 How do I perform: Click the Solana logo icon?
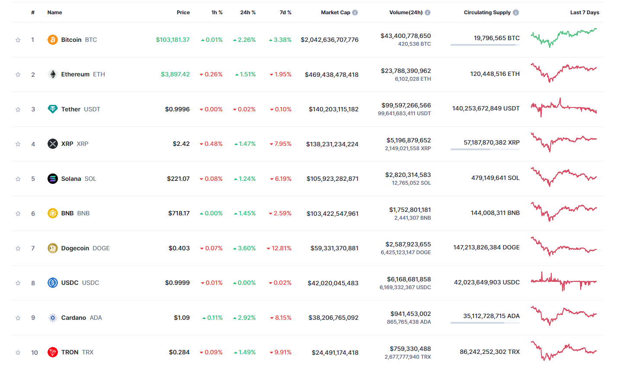52,179
